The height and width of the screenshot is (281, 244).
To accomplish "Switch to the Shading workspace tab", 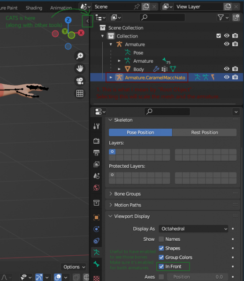I will pyautogui.click(x=34, y=8).
